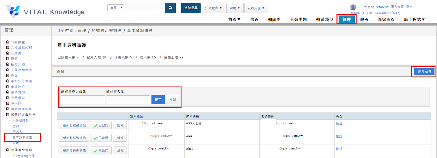The image size is (437, 158).
Task: Toggle the 已啟用 status for 655大老闆
Action: tap(101, 126)
